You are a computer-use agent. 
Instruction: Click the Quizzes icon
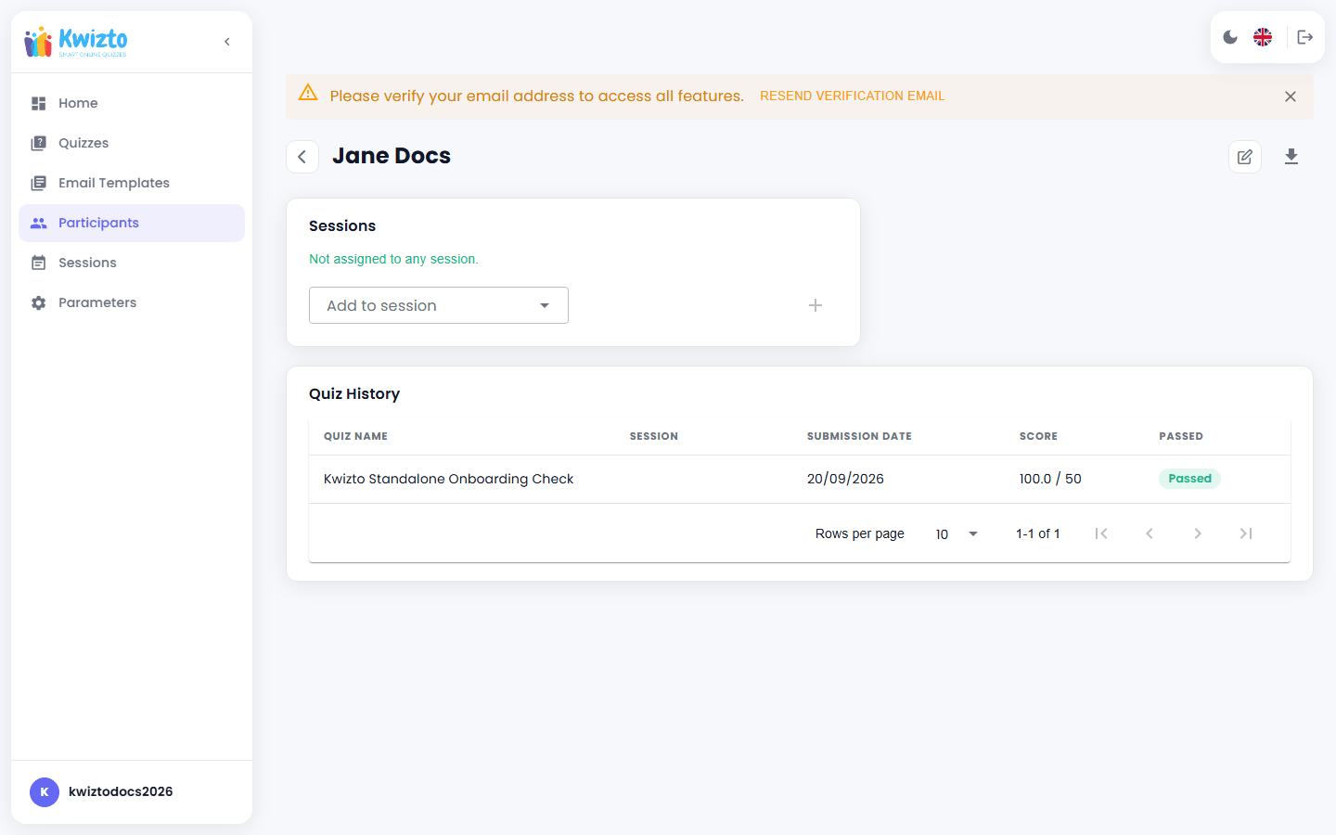coord(38,143)
